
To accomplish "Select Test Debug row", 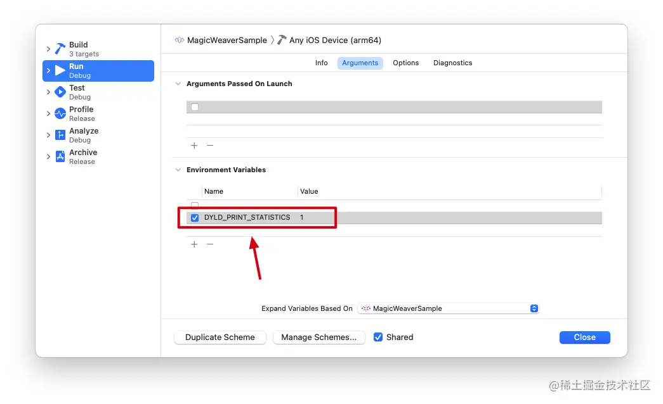I will coord(98,92).
